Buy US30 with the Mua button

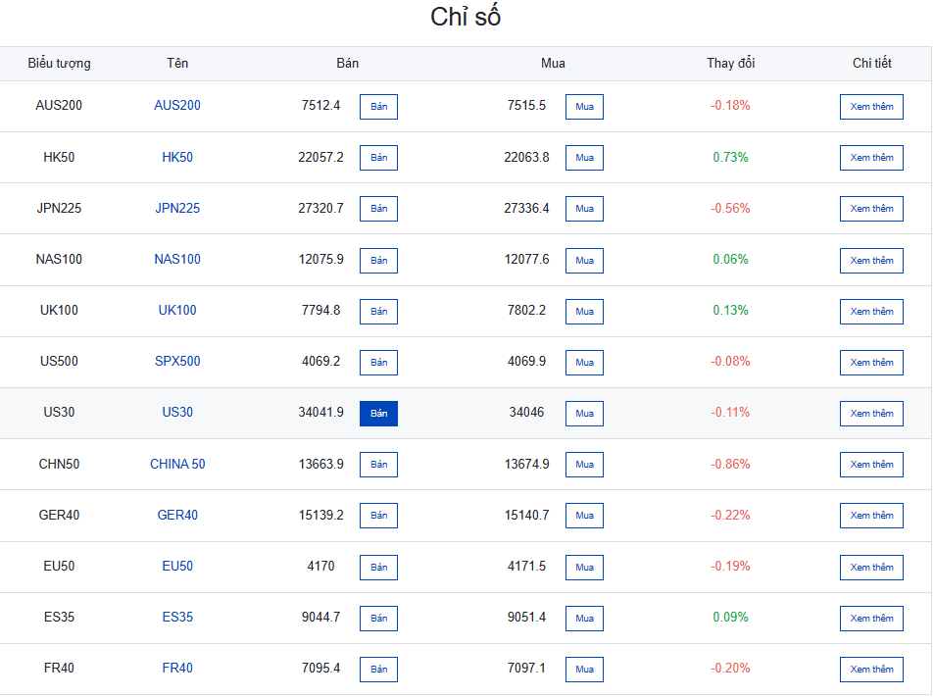click(x=584, y=414)
